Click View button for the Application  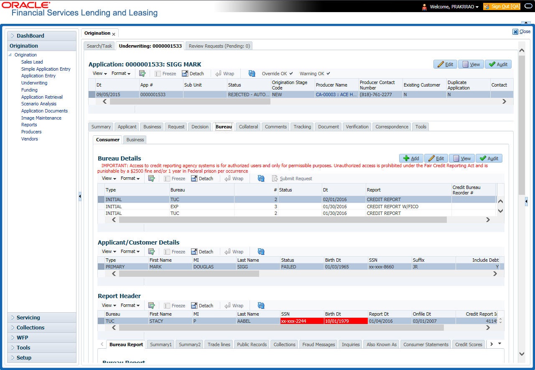tap(471, 64)
